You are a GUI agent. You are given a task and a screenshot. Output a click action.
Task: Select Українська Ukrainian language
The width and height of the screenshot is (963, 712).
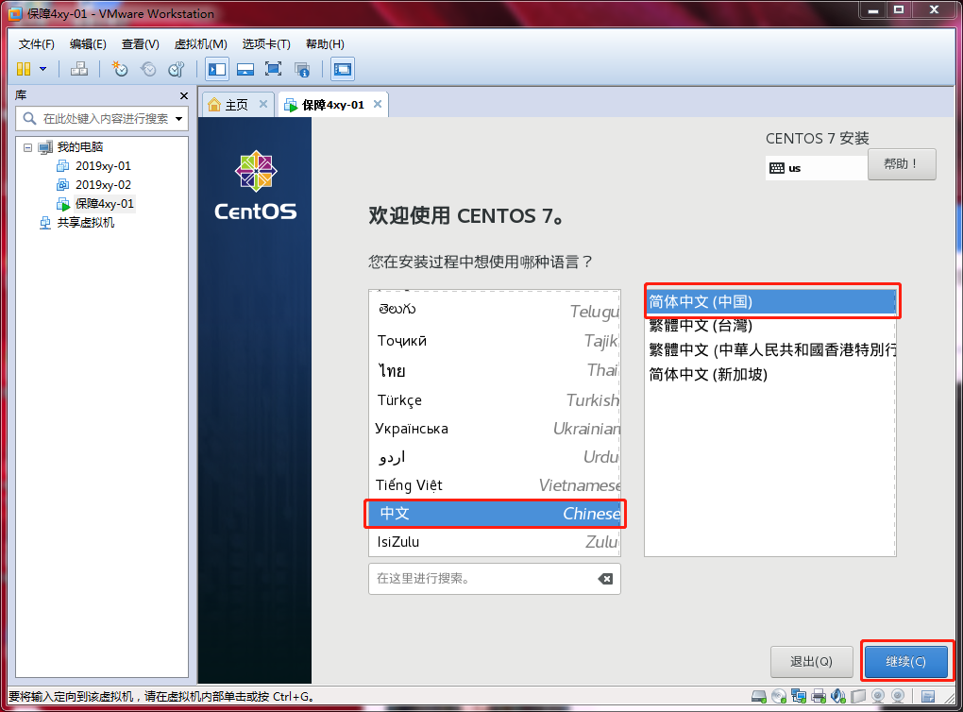[x=495, y=428]
